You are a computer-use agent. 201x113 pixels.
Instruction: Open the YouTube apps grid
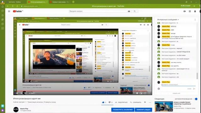point(190,11)
